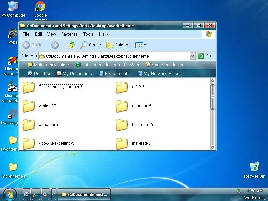Open the Search pane
268x201 pixels.
pos(91,45)
